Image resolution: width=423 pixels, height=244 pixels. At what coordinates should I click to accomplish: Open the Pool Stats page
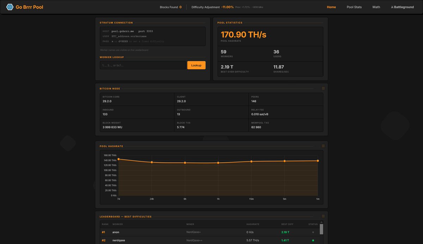(x=354, y=7)
